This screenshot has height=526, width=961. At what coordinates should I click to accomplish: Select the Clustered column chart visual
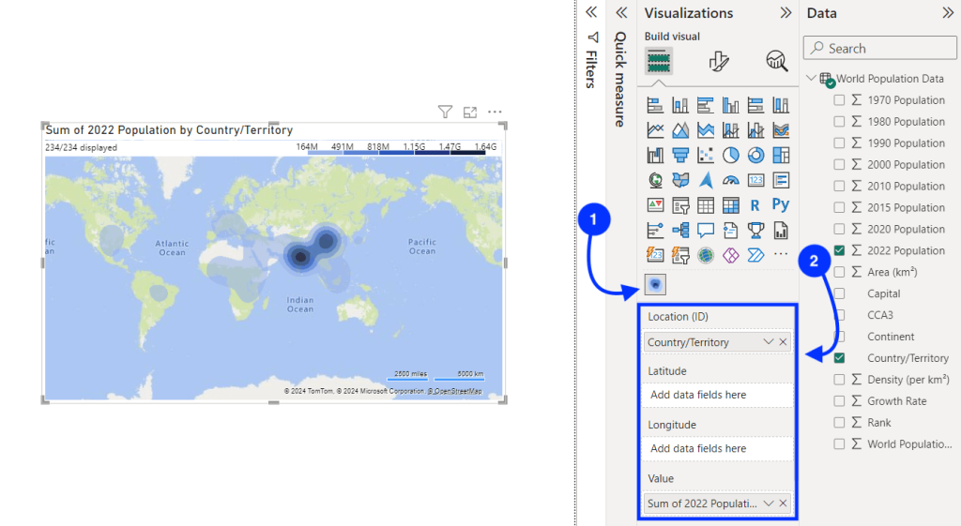[x=730, y=105]
